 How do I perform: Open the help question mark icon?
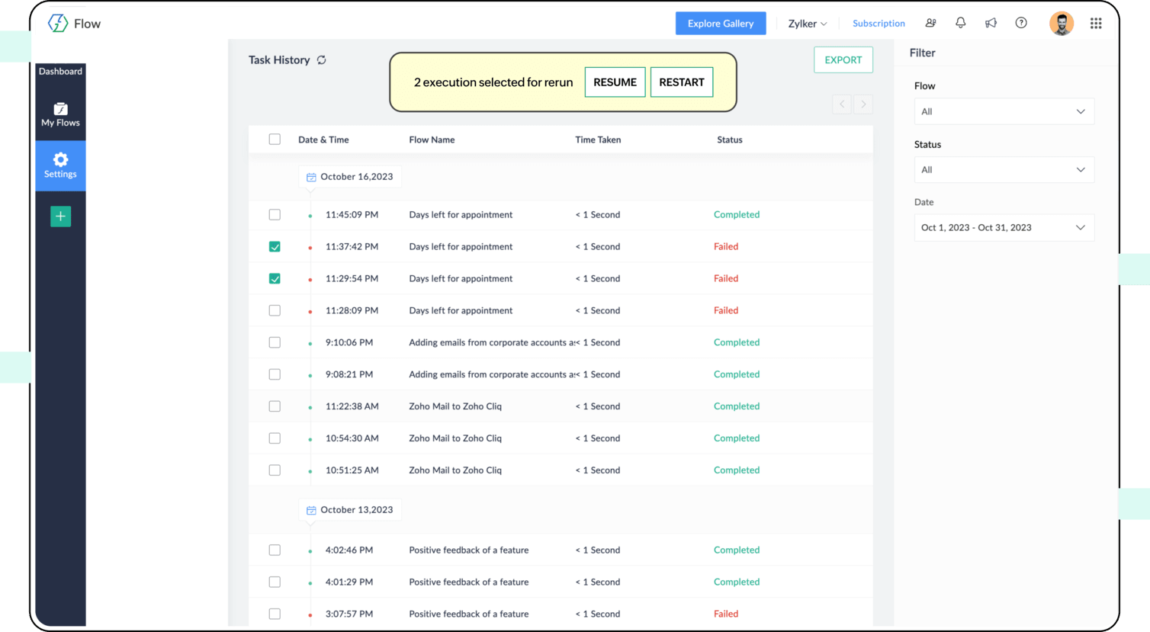[x=1021, y=23]
